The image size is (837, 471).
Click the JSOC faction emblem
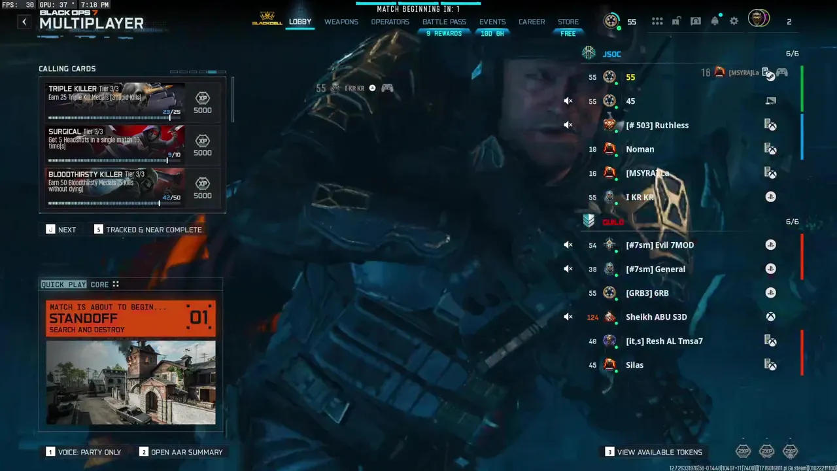pyautogui.click(x=589, y=53)
